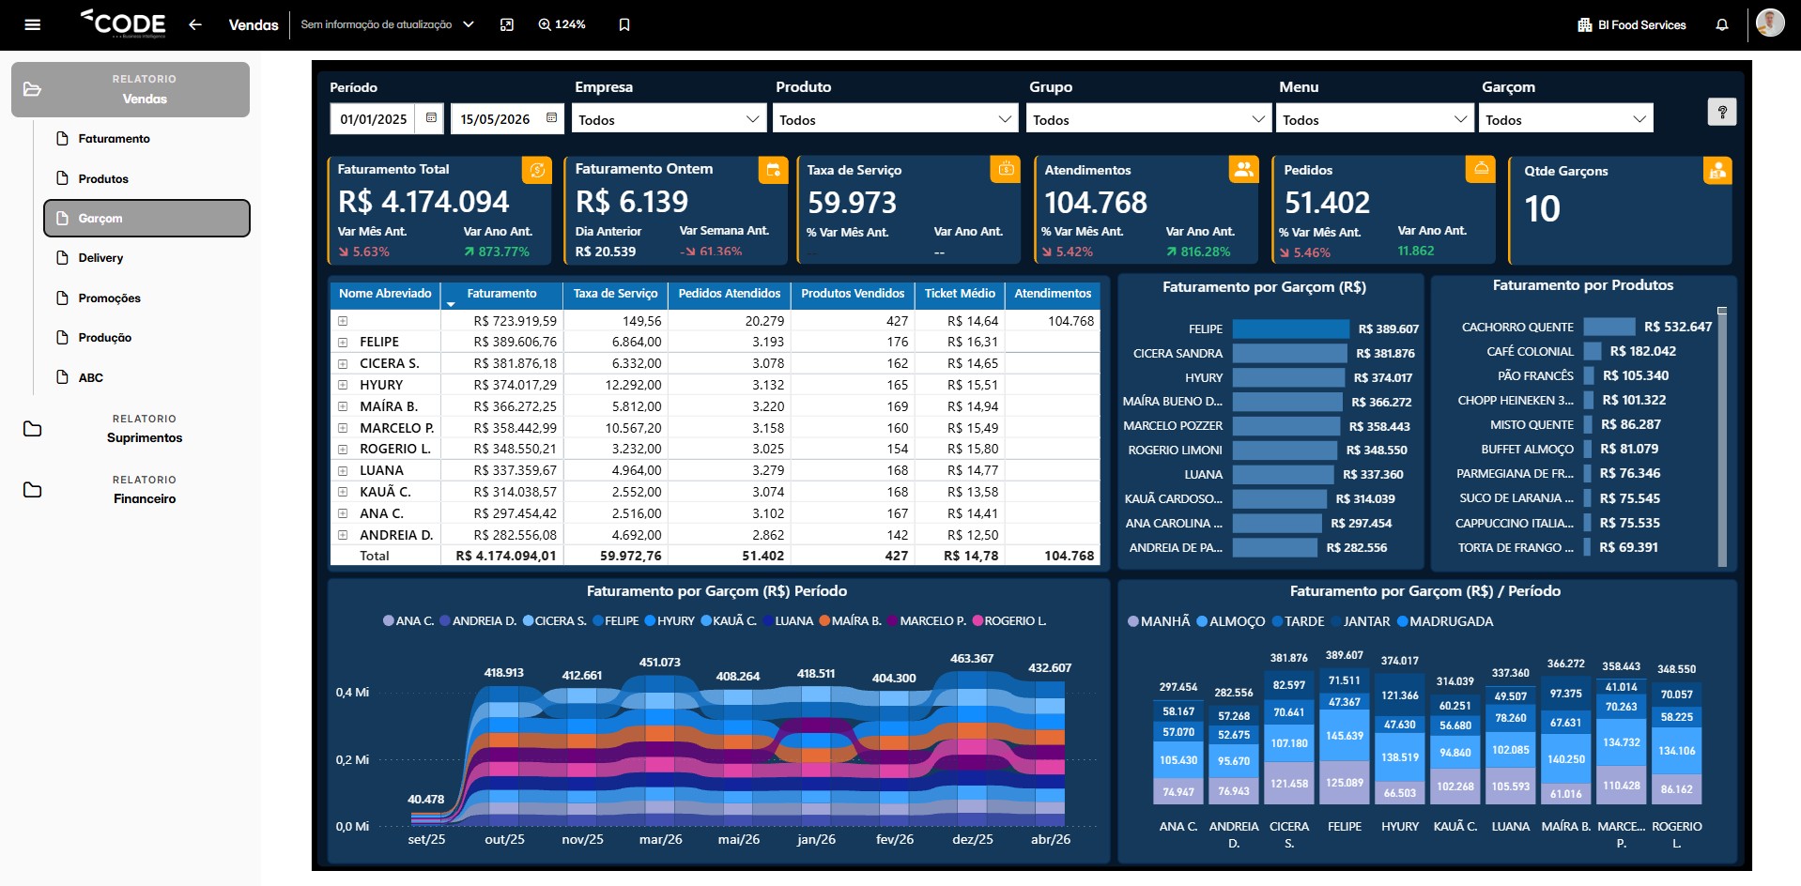Toggle the MAÍRA B. legend item
This screenshot has height=886, width=1801.
(850, 621)
